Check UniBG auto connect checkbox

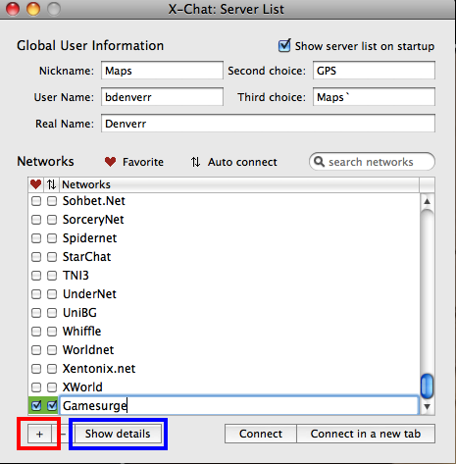(52, 313)
